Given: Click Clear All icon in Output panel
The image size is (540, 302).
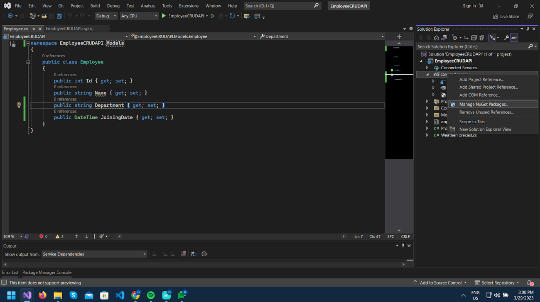Looking at the screenshot, I should point(183,254).
